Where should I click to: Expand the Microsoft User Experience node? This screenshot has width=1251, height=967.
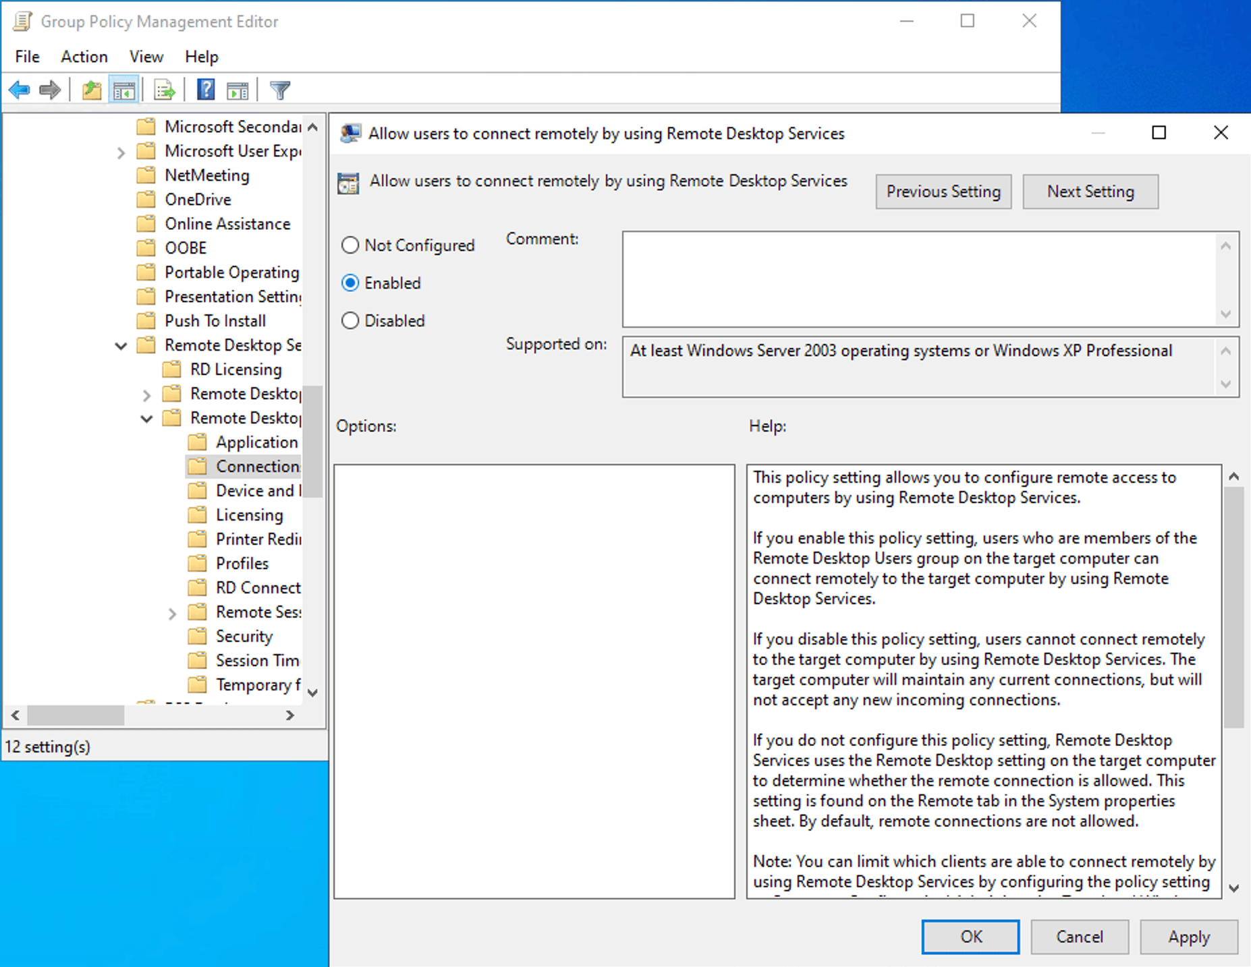pyautogui.click(x=121, y=151)
